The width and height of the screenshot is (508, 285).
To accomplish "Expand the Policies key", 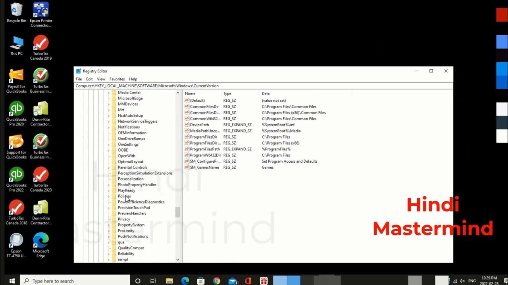I will tap(108, 196).
